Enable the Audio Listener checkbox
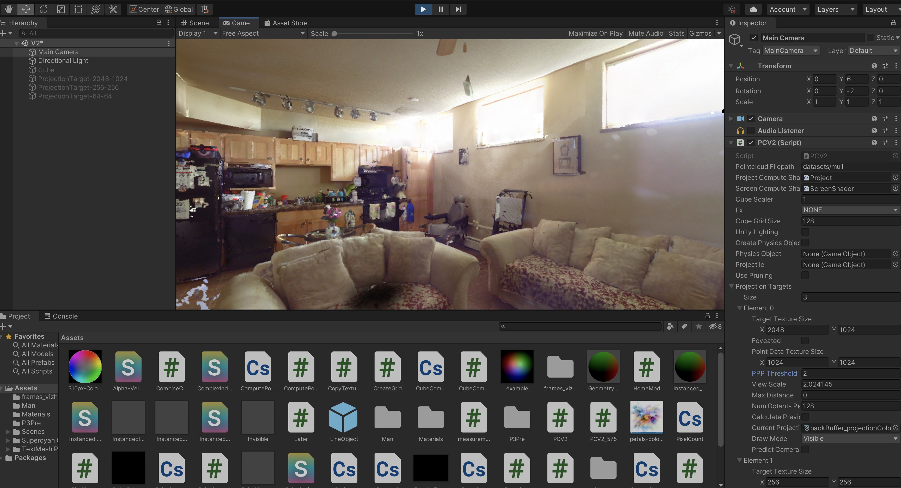 coord(750,130)
